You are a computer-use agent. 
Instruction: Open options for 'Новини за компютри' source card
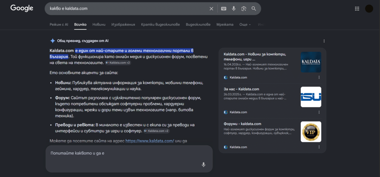coord(319,77)
